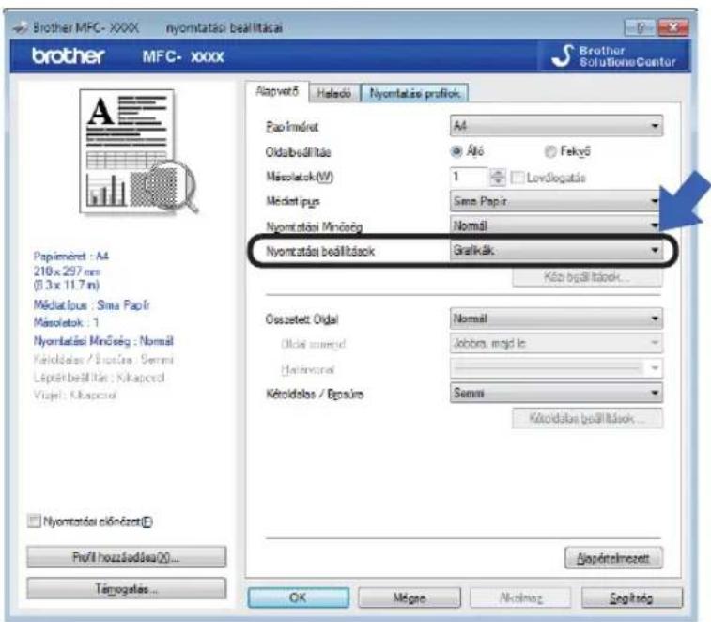Image resolution: width=711 pixels, height=622 pixels.
Task: Open the Papírméret A4 dropdown
Action: click(x=556, y=126)
